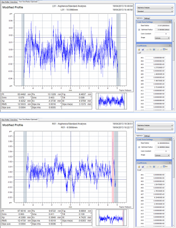The height and width of the screenshot is (228, 176).
Task: Click coefficient #04 field in R01 window
Action: coord(155,185)
